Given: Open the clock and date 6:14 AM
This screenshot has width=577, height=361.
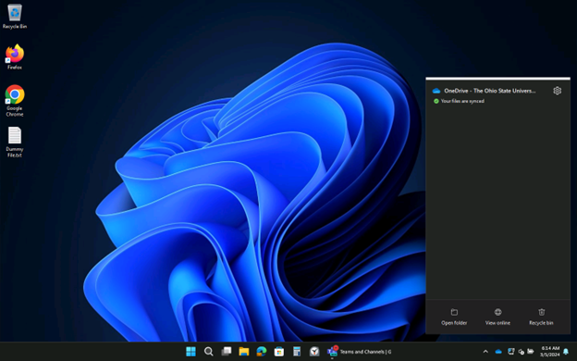Looking at the screenshot, I should [550, 352].
